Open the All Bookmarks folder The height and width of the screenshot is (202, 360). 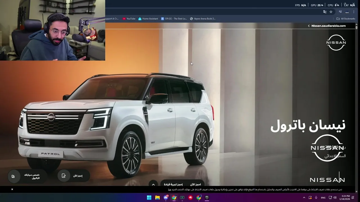pos(346,19)
